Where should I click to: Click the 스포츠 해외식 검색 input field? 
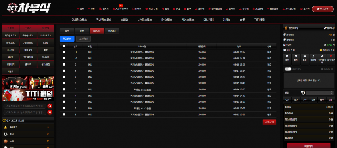[25, 106]
